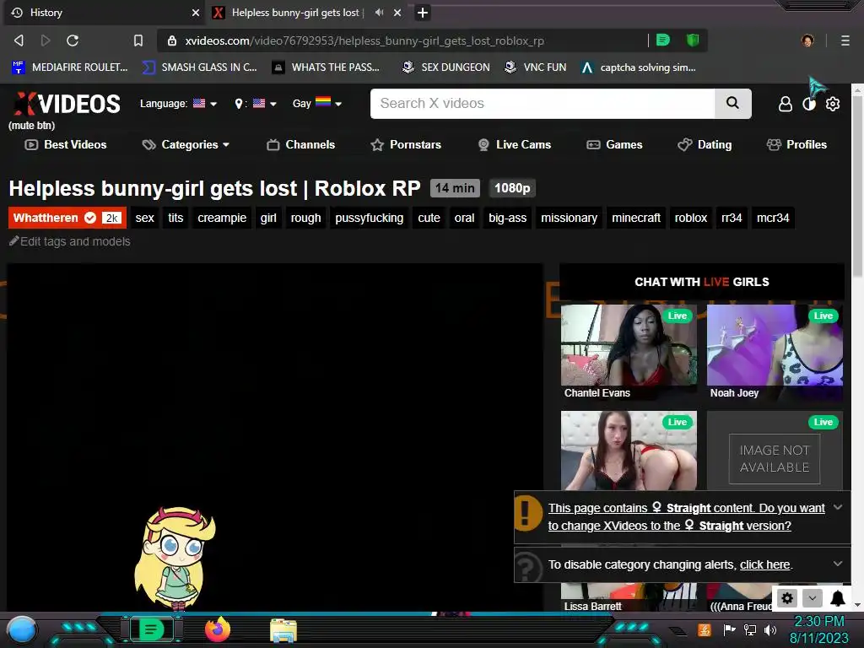This screenshot has height=648, width=864.
Task: Click the XVIDEOS site logo
Action: (x=67, y=104)
